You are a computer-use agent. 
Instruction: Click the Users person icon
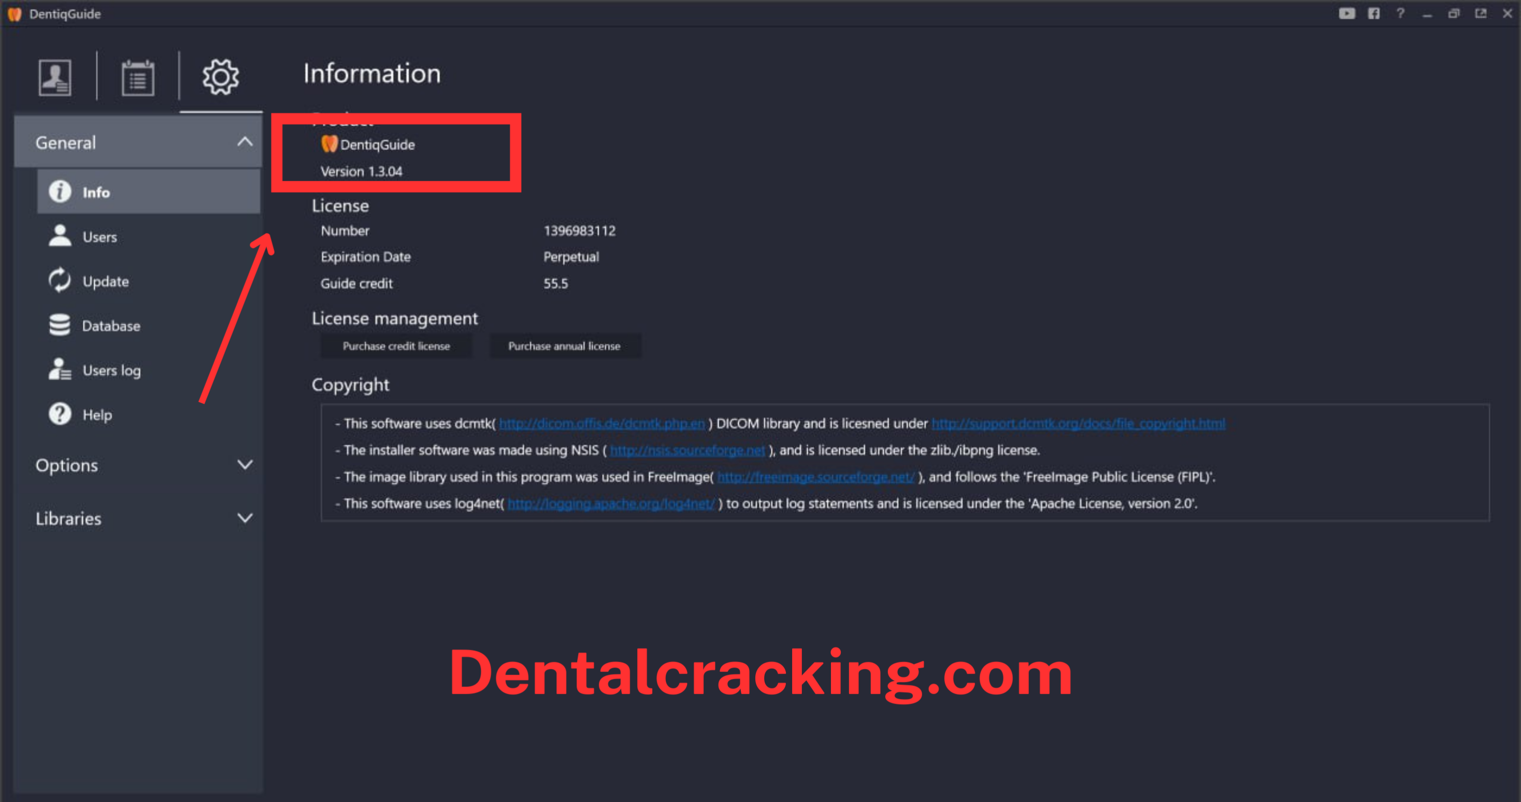click(x=60, y=236)
